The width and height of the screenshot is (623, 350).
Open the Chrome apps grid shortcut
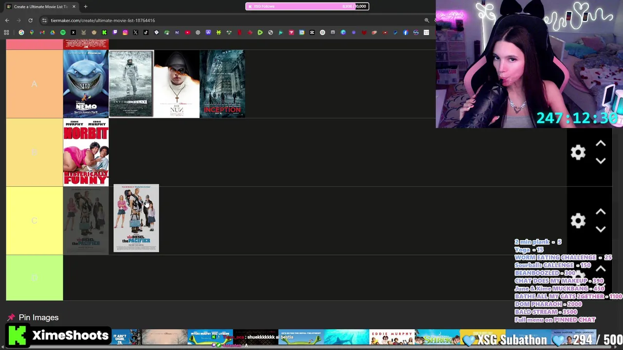tap(6, 33)
